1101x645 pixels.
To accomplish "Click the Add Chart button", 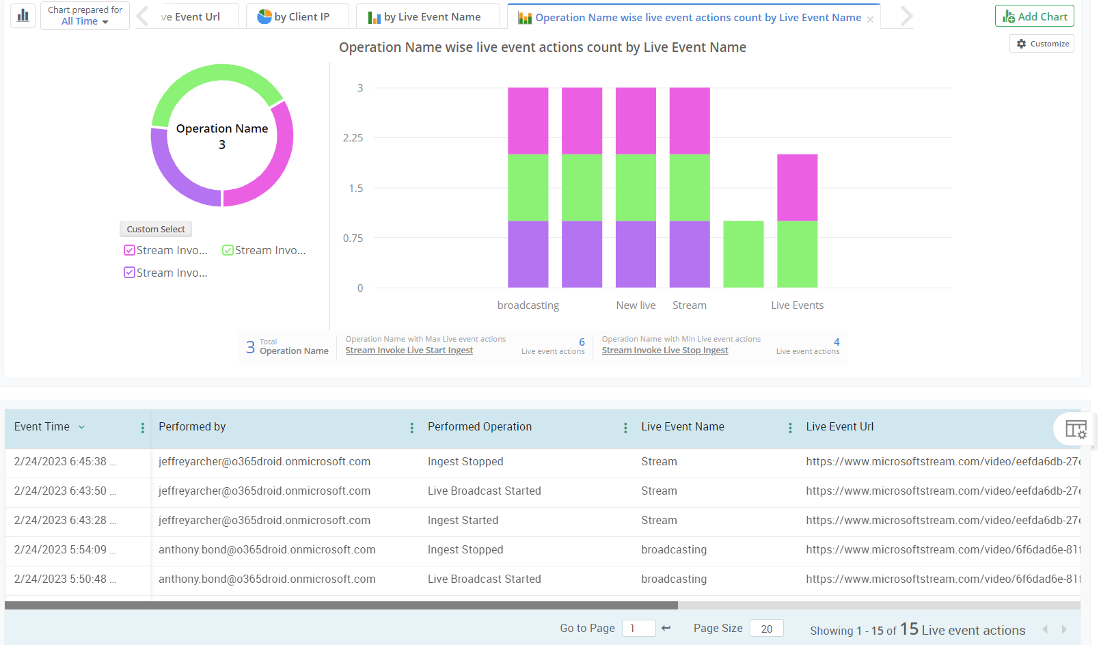I will click(x=1034, y=16).
